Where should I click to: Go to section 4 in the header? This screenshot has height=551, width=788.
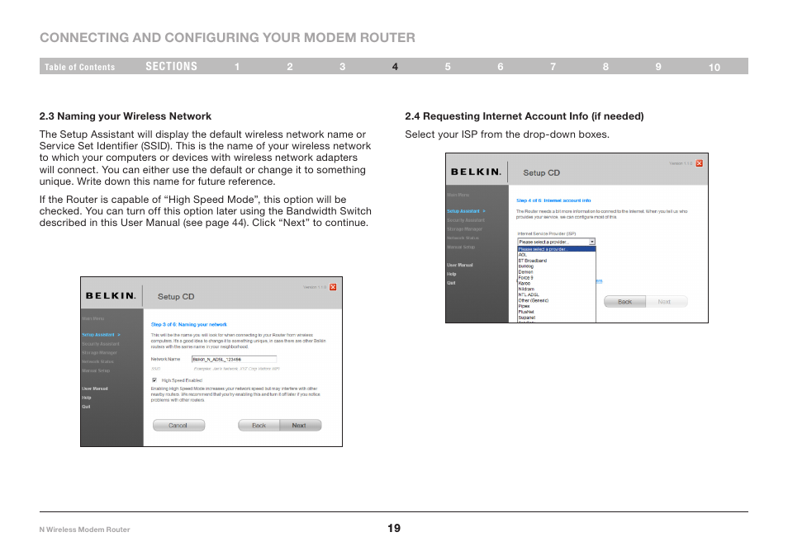(395, 67)
